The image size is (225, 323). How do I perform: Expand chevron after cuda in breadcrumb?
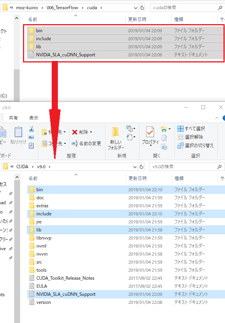[101, 8]
